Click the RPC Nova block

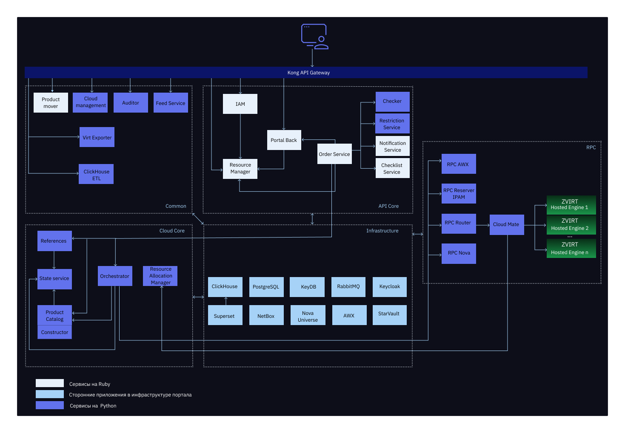coord(459,254)
